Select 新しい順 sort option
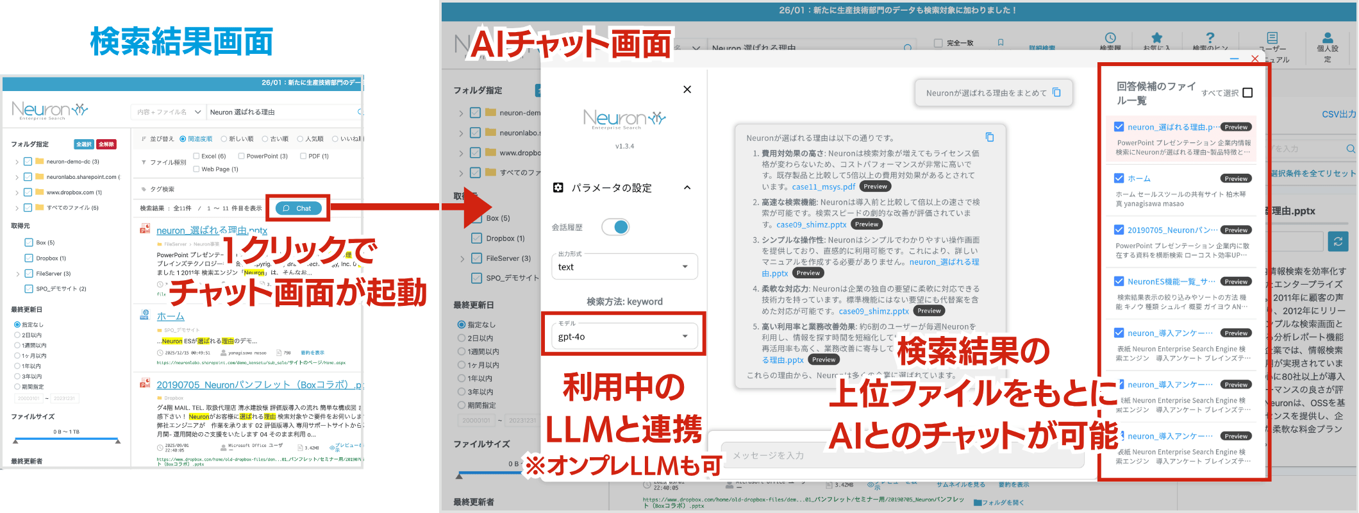 click(x=224, y=139)
